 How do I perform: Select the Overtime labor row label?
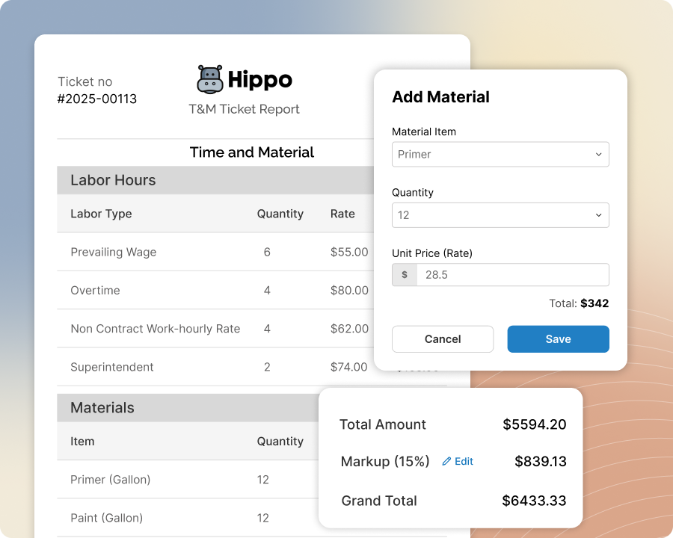[x=95, y=291]
